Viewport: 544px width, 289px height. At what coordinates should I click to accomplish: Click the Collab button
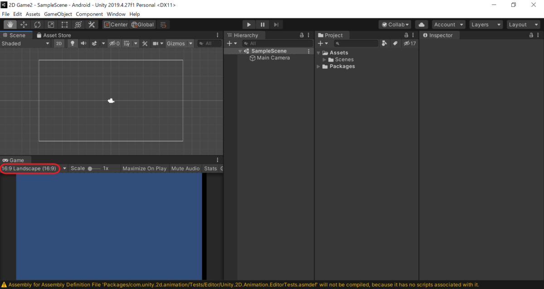395,24
